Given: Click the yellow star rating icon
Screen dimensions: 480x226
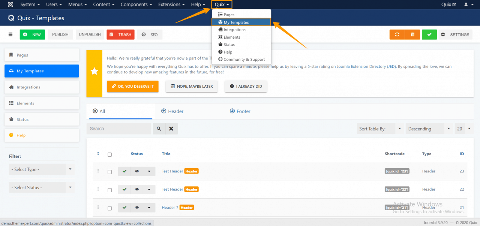Looking at the screenshot, I should [x=94, y=71].
